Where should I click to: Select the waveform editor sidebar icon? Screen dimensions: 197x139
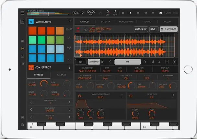[22, 49]
